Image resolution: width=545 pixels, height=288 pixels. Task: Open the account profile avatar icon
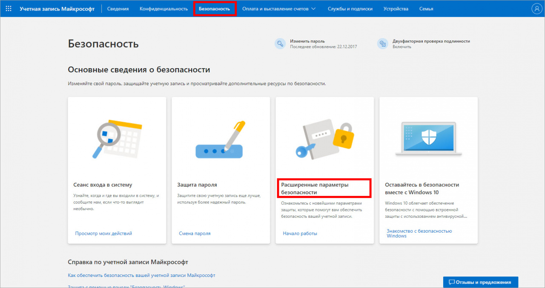536,9
